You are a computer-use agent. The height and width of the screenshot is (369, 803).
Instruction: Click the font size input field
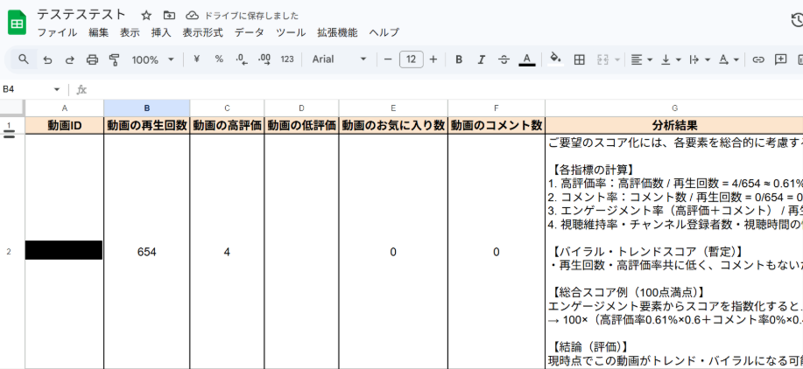coord(411,59)
